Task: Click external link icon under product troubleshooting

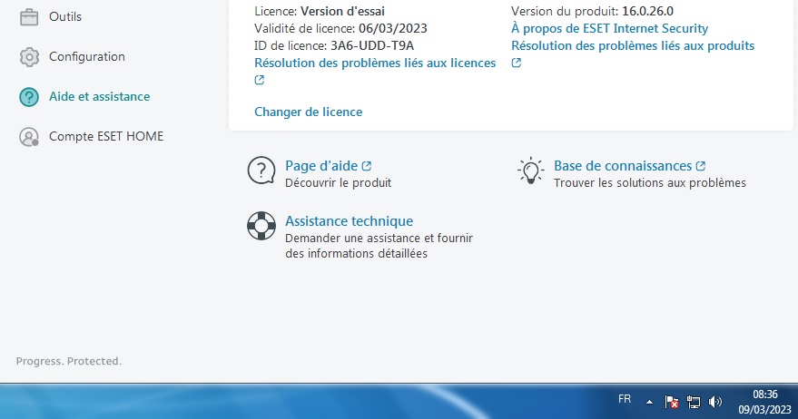Action: click(x=516, y=63)
